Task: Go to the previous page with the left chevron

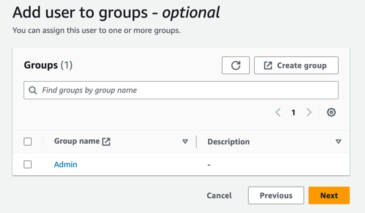Action: tap(278, 112)
